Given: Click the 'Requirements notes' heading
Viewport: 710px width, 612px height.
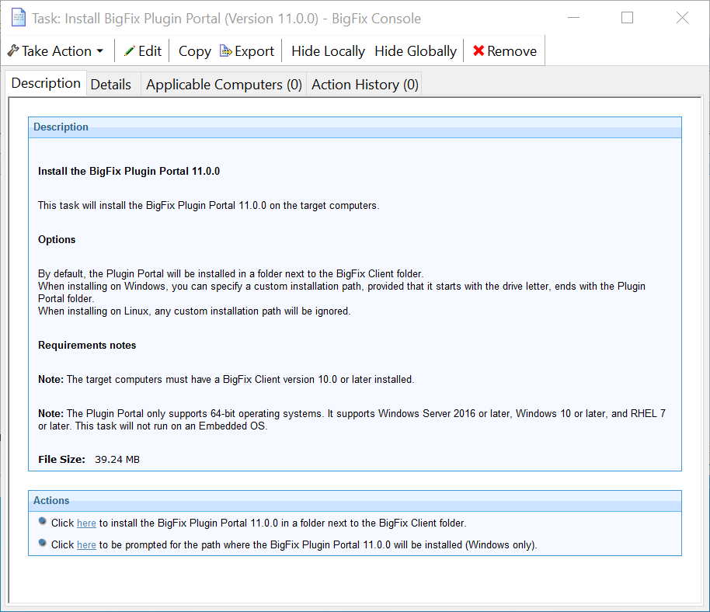Looking at the screenshot, I should (87, 346).
